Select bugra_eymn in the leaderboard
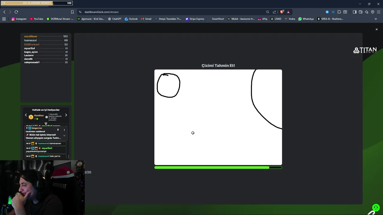 click(x=31, y=52)
